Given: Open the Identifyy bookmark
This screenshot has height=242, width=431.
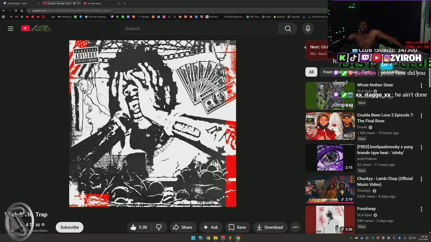Looking at the screenshot, I should click(x=143, y=17).
